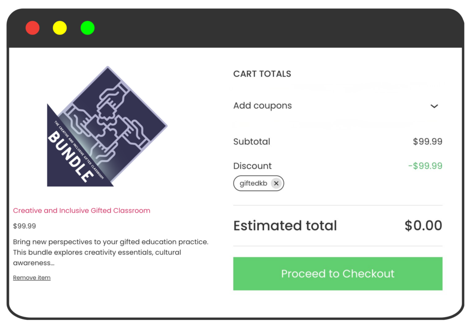471x324 pixels.
Task: Click the CART TOTALS heading
Action: point(262,74)
